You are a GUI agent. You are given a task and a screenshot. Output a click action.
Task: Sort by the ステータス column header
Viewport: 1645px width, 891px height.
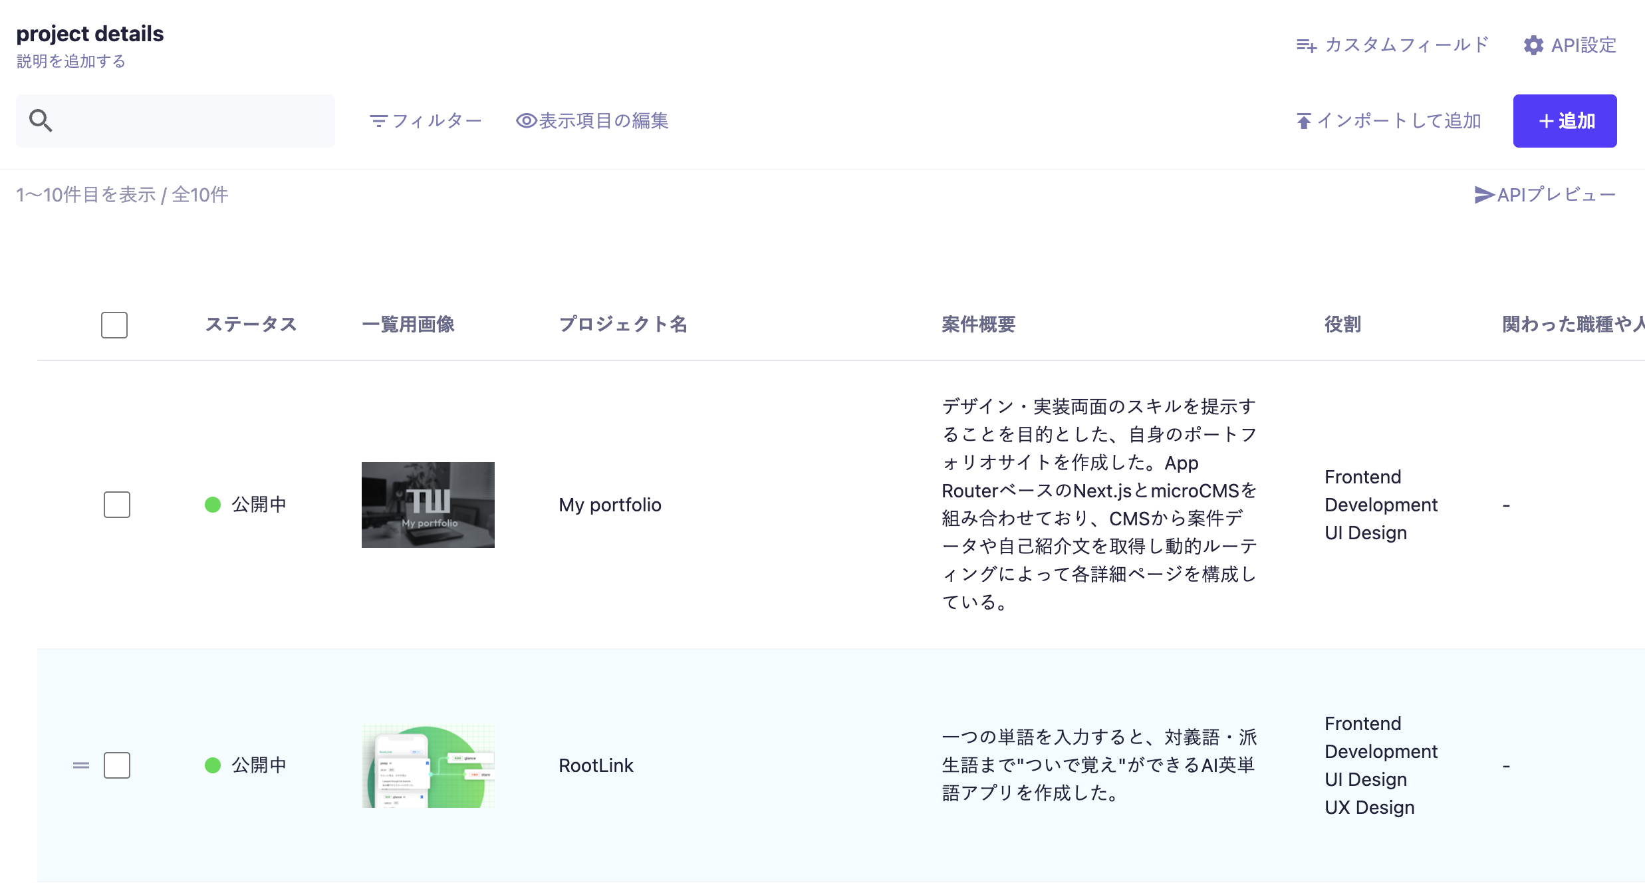coord(251,325)
